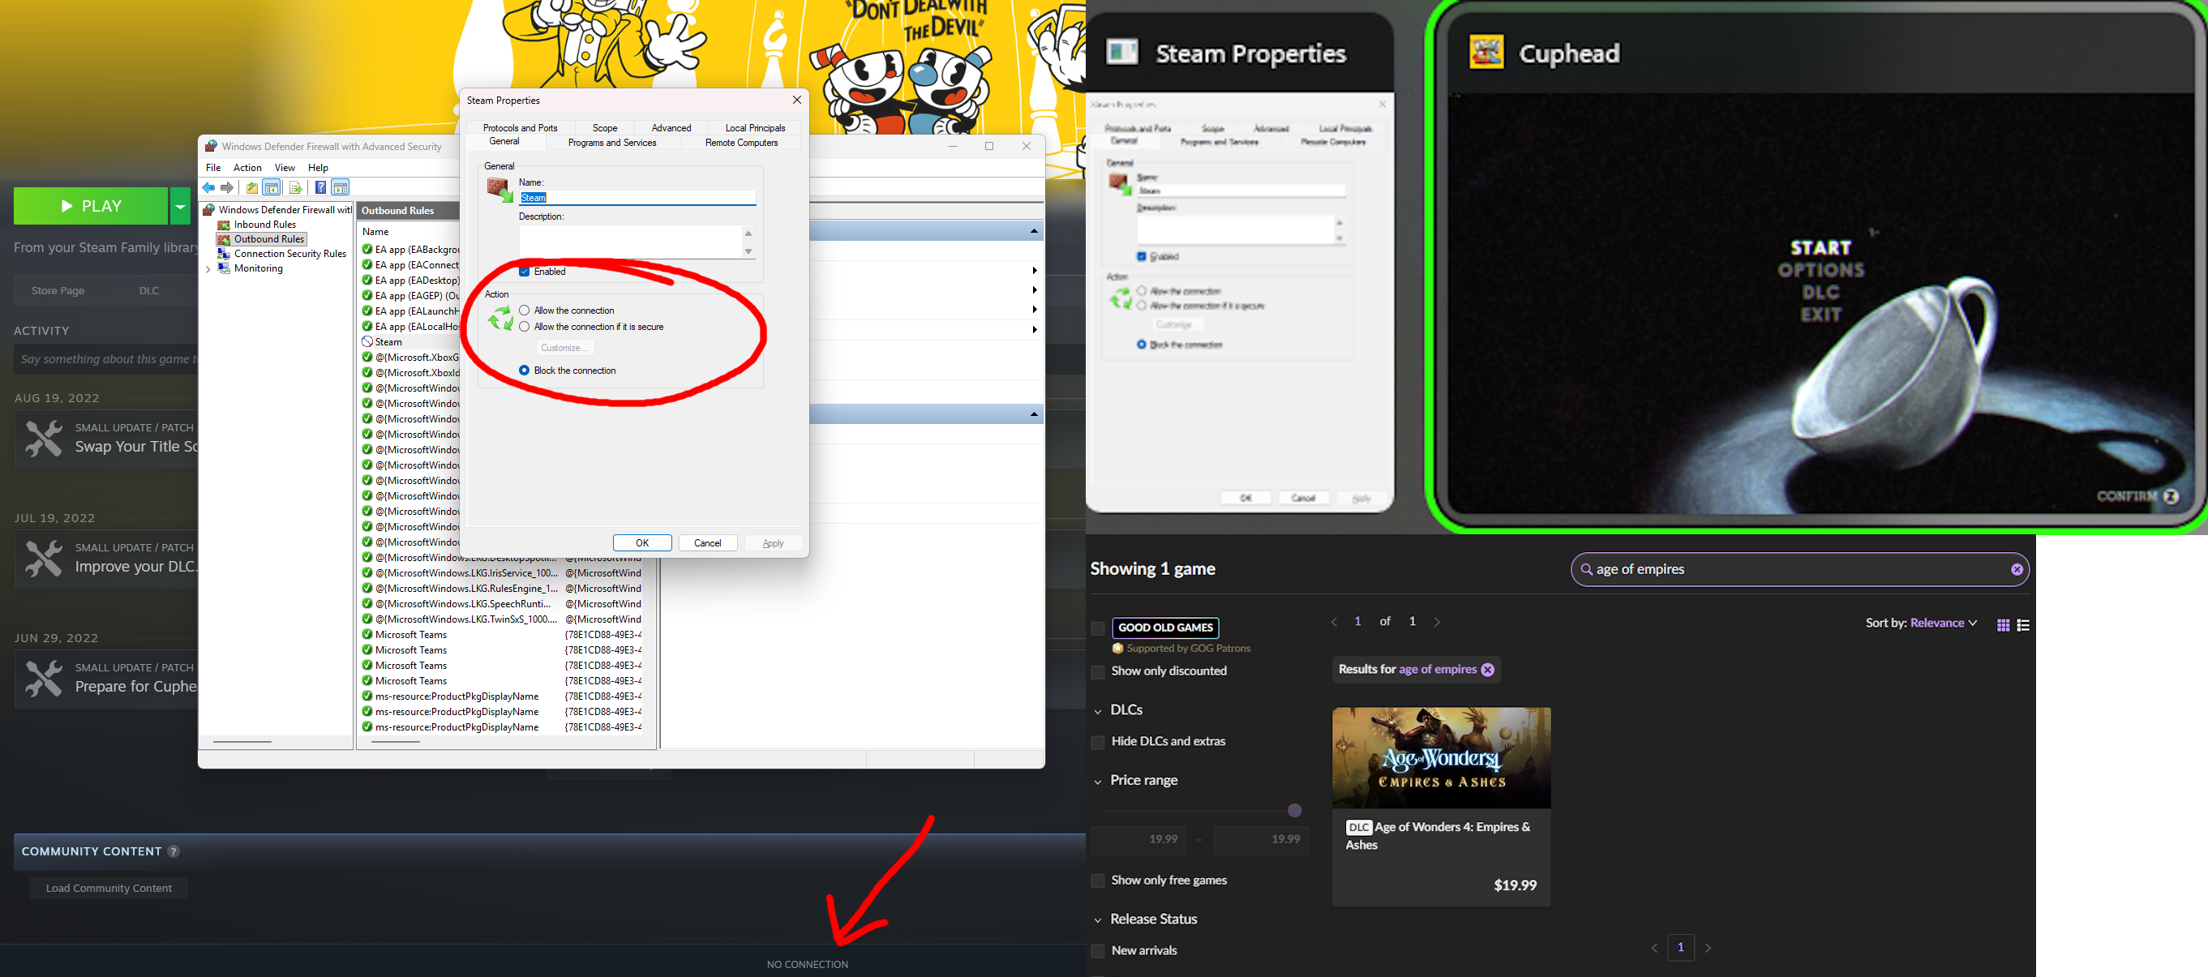The height and width of the screenshot is (977, 2208).
Task: Toggle Show/Hide Console Tree toolbar icon
Action: 272,187
